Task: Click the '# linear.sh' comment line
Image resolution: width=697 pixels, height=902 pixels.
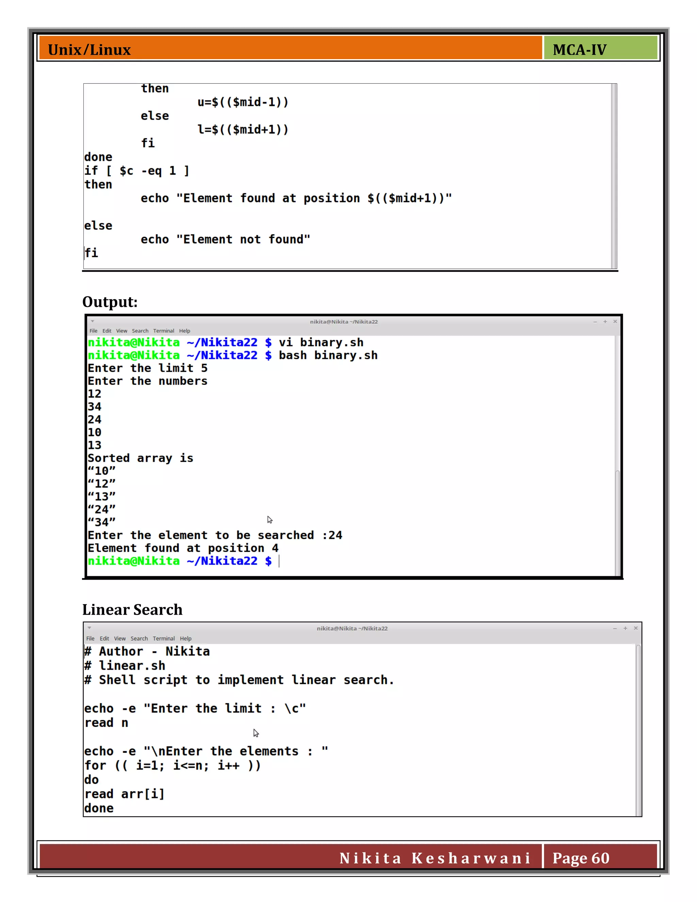Action: [x=125, y=666]
